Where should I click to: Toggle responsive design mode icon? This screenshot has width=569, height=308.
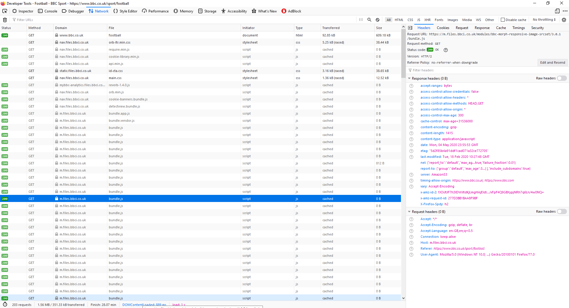click(557, 11)
